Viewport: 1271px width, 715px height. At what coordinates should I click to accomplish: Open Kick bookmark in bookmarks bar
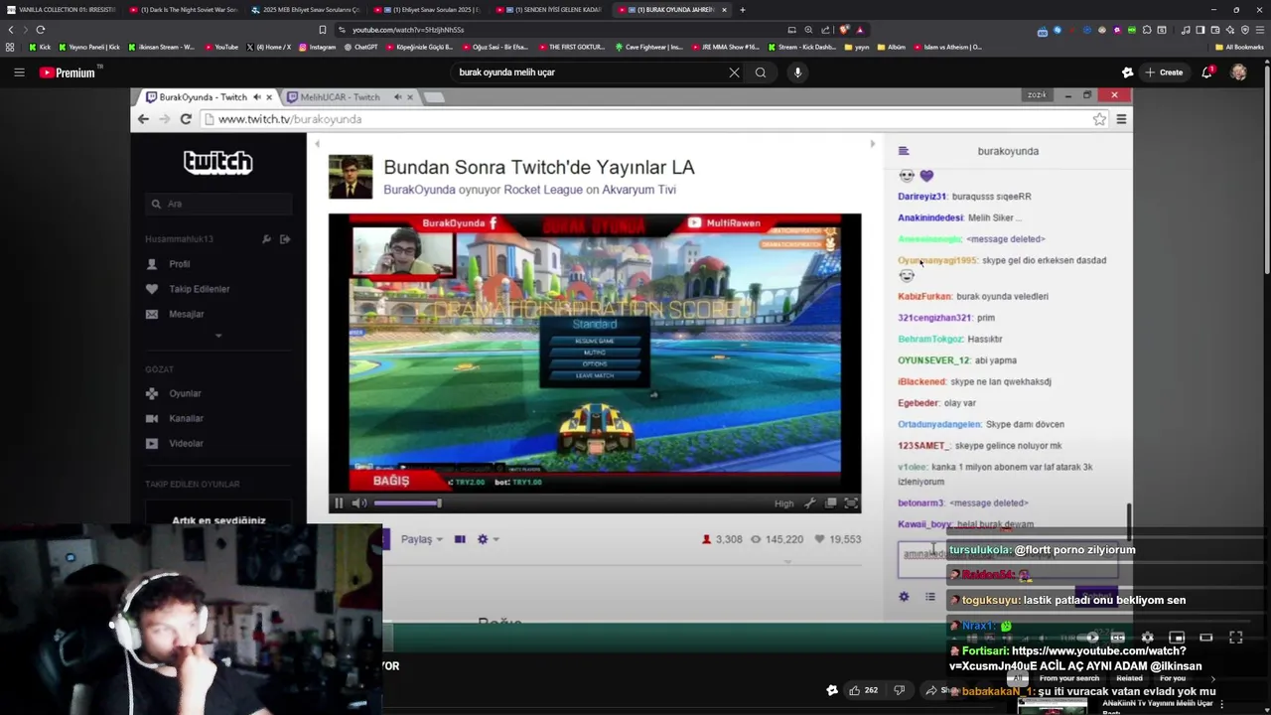tap(40, 47)
